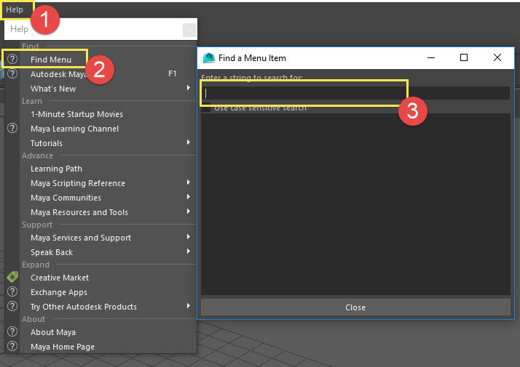Expand What's New submenu arrow

coord(189,88)
